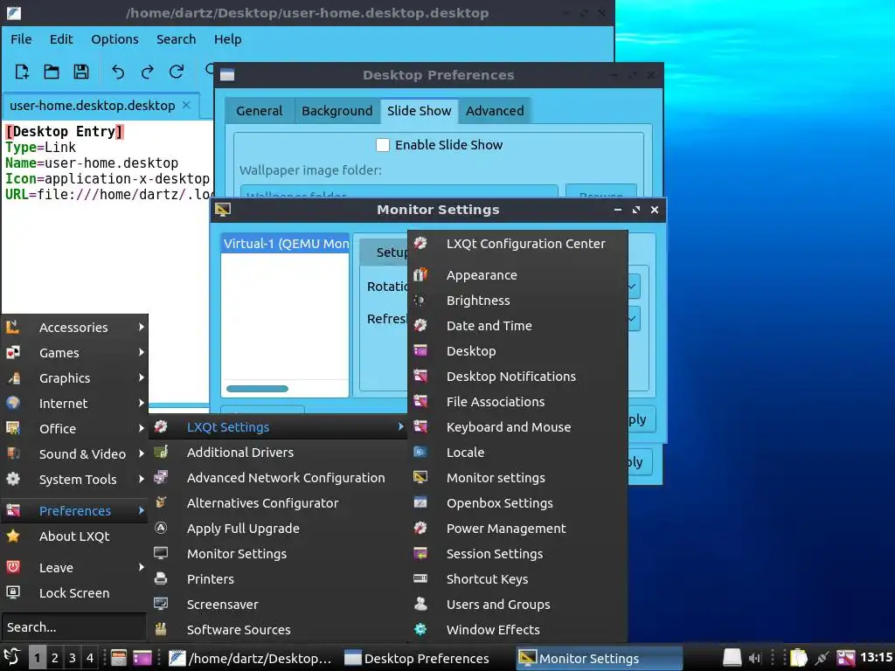
Task: Run Apply Full Upgrade
Action: pyautogui.click(x=278, y=529)
